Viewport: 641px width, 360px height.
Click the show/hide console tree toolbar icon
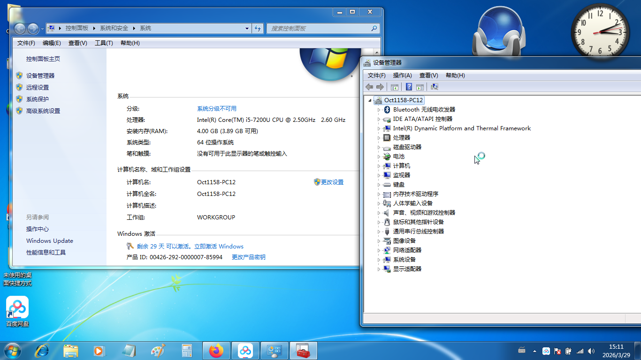click(x=395, y=87)
